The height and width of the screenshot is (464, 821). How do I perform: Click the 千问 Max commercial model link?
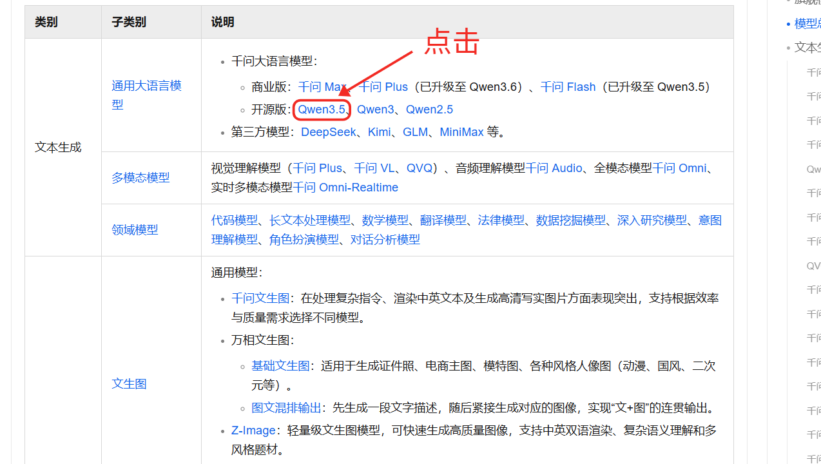pyautogui.click(x=322, y=87)
